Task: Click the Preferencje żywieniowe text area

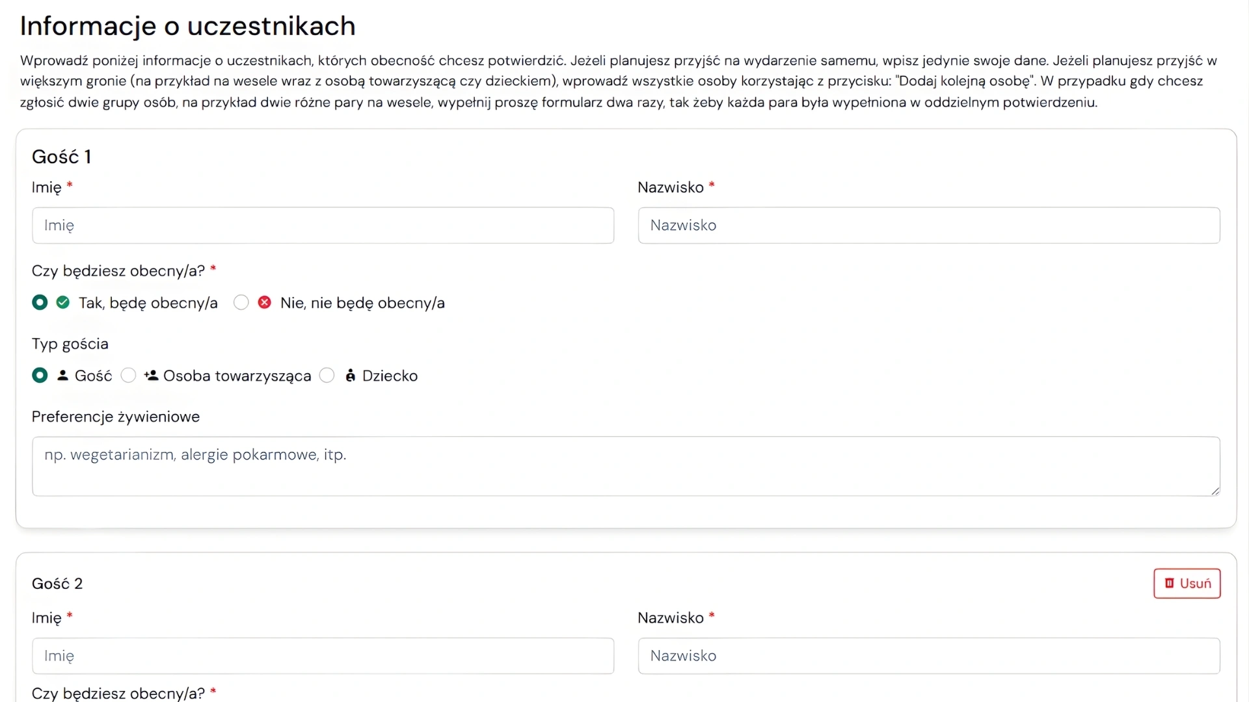Action: 624,466
